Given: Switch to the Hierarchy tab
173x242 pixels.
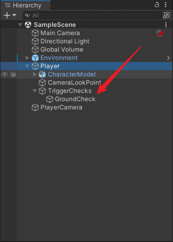Looking at the screenshot, I should click(25, 5).
